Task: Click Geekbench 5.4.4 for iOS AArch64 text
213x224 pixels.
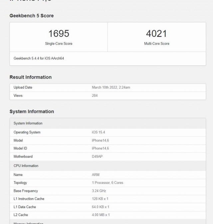Action: [x=39, y=58]
